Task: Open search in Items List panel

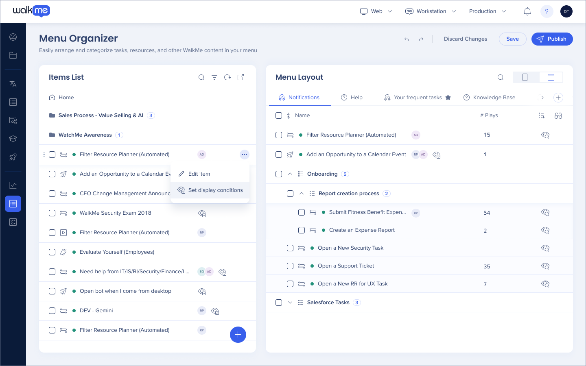Action: pyautogui.click(x=201, y=77)
